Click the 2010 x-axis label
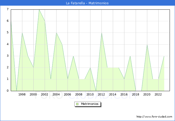 pyautogui.click(x=90, y=94)
